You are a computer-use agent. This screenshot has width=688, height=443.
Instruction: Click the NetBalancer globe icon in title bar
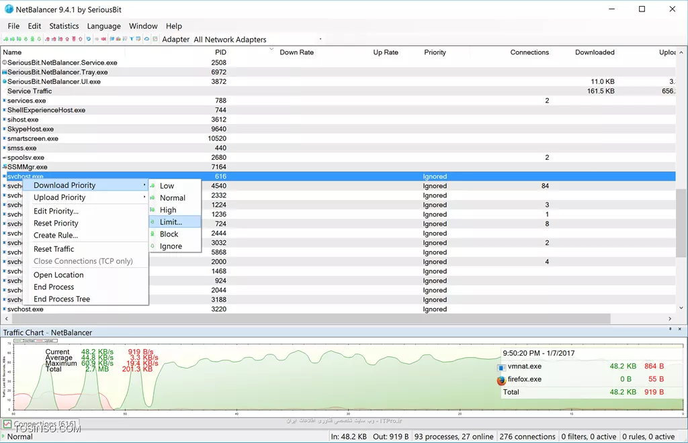tap(9, 9)
